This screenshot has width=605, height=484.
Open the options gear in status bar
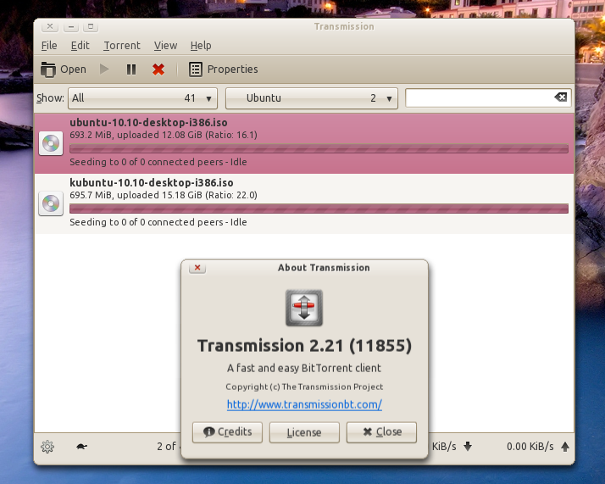(x=47, y=447)
